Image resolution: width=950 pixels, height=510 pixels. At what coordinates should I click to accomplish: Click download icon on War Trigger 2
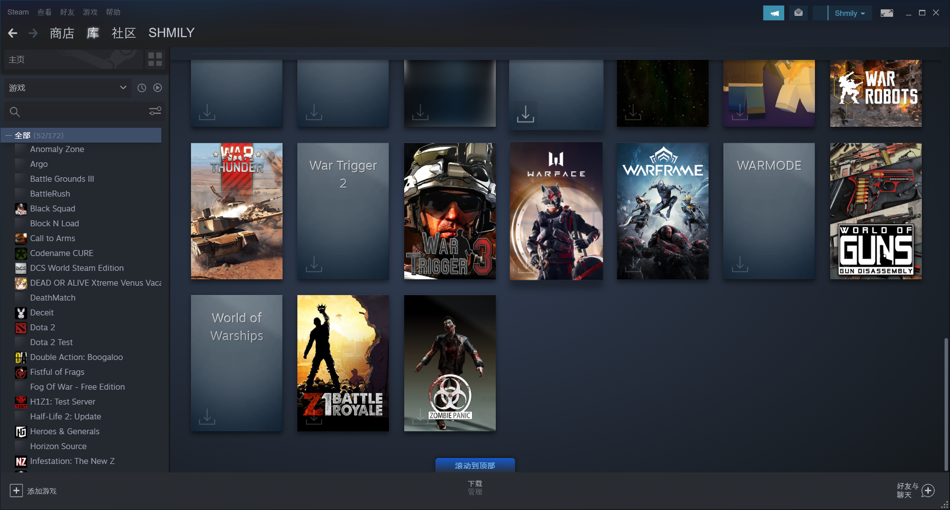[314, 264]
